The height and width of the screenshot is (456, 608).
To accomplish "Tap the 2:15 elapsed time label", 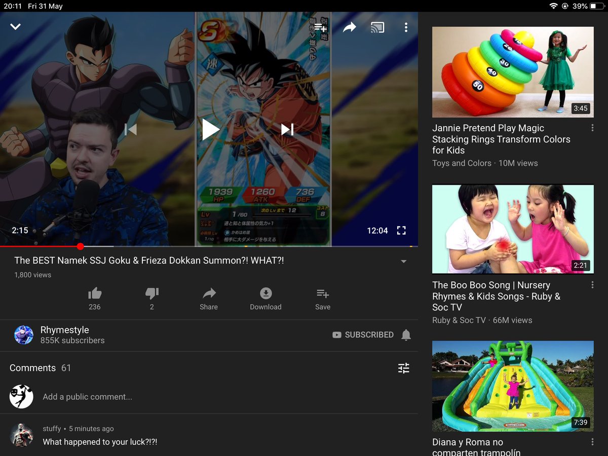I will (20, 231).
